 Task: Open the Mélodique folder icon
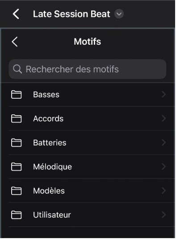click(x=17, y=167)
